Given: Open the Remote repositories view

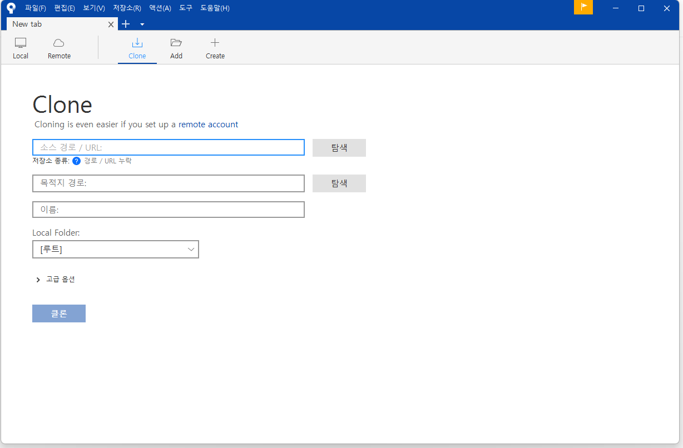Looking at the screenshot, I should click(x=59, y=48).
